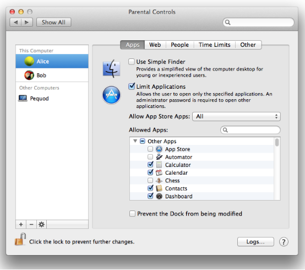305x270 pixels.
Task: Enable Prevent the Dock from being modified
Action: click(x=132, y=214)
